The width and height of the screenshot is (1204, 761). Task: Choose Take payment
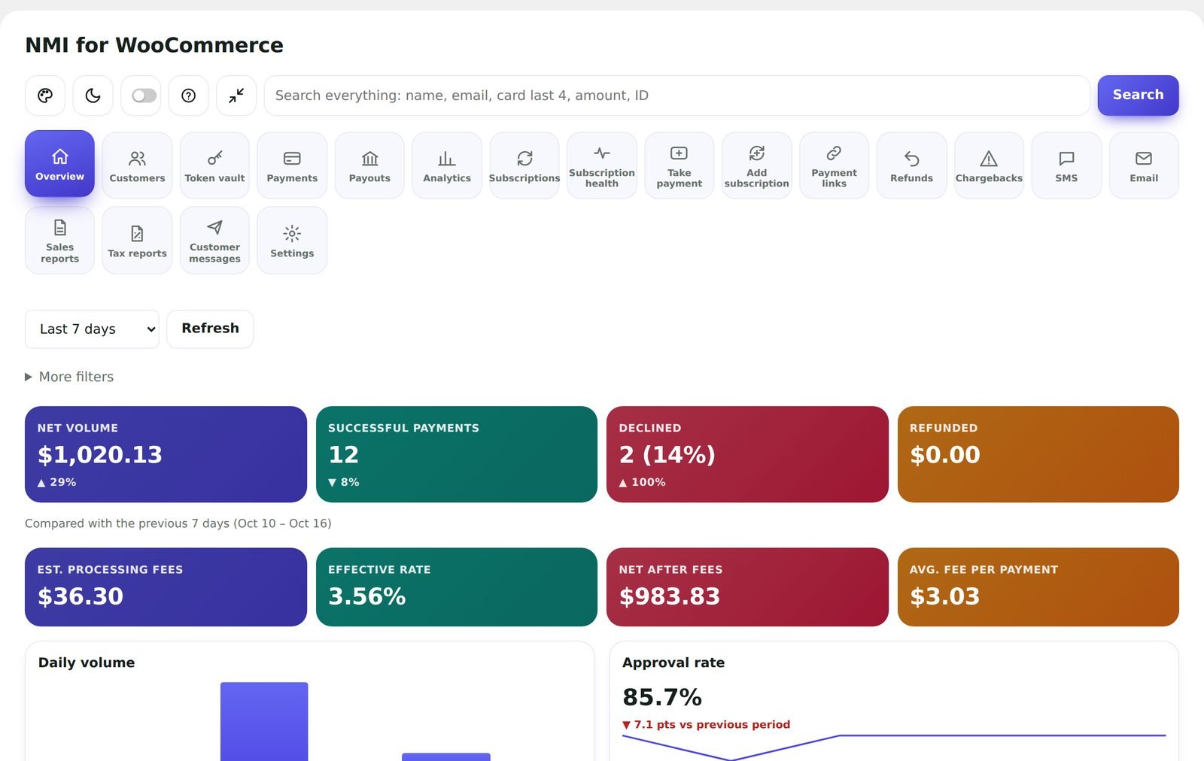[x=680, y=165]
